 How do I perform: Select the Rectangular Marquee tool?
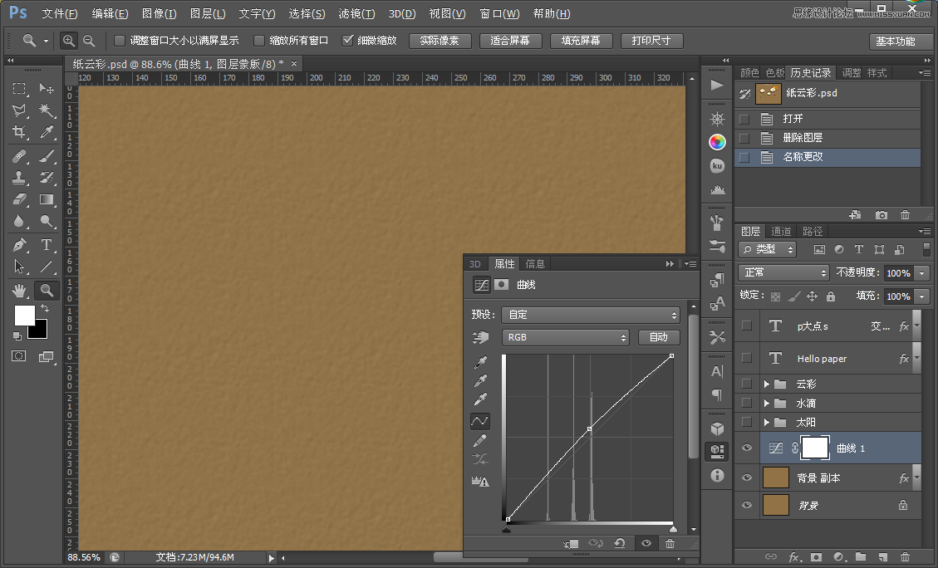19,89
